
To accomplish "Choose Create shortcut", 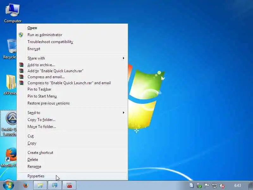I will pos(72,153).
